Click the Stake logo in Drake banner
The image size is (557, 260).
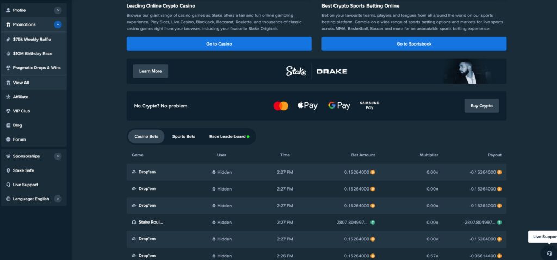[x=296, y=71]
